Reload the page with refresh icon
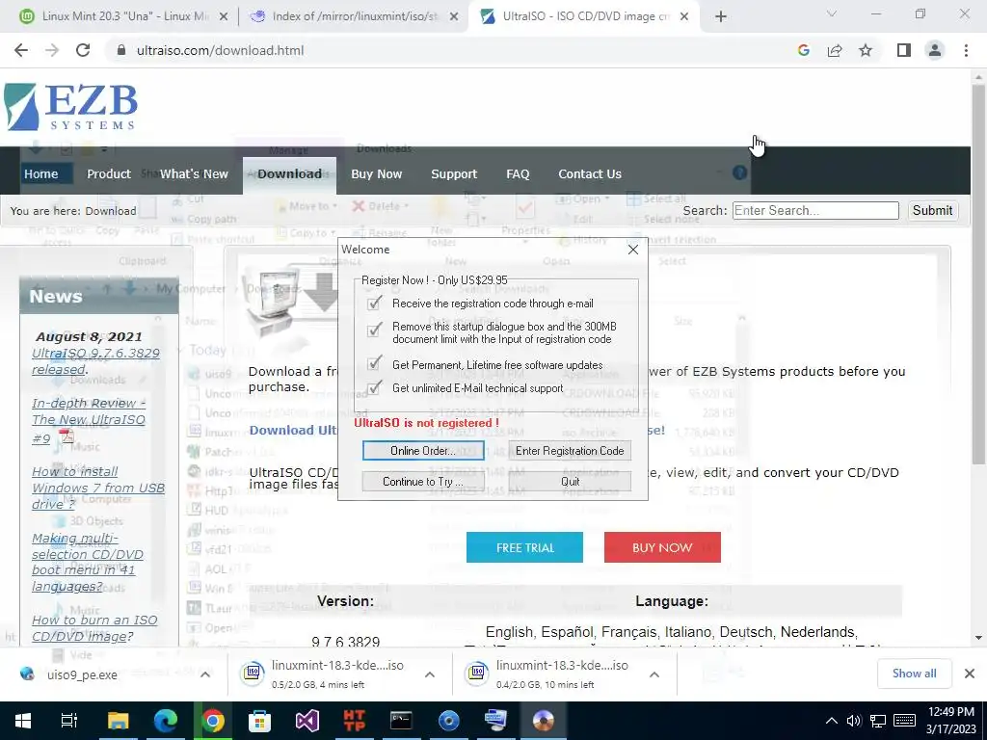 click(x=83, y=50)
